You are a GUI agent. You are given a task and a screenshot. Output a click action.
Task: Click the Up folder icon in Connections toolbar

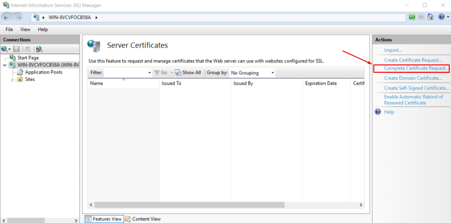[x=27, y=49]
